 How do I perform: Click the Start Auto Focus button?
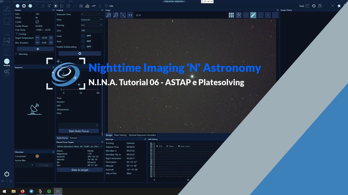(x=79, y=131)
